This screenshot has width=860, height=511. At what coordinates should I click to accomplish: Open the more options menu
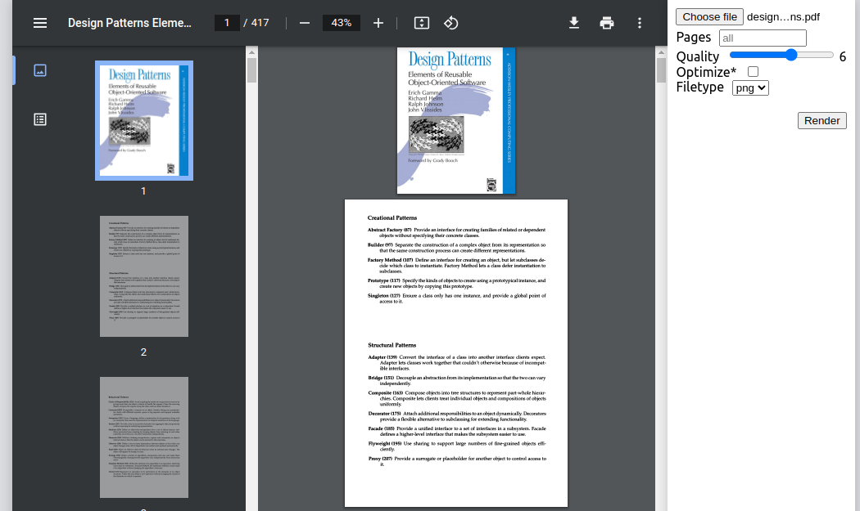pos(640,23)
